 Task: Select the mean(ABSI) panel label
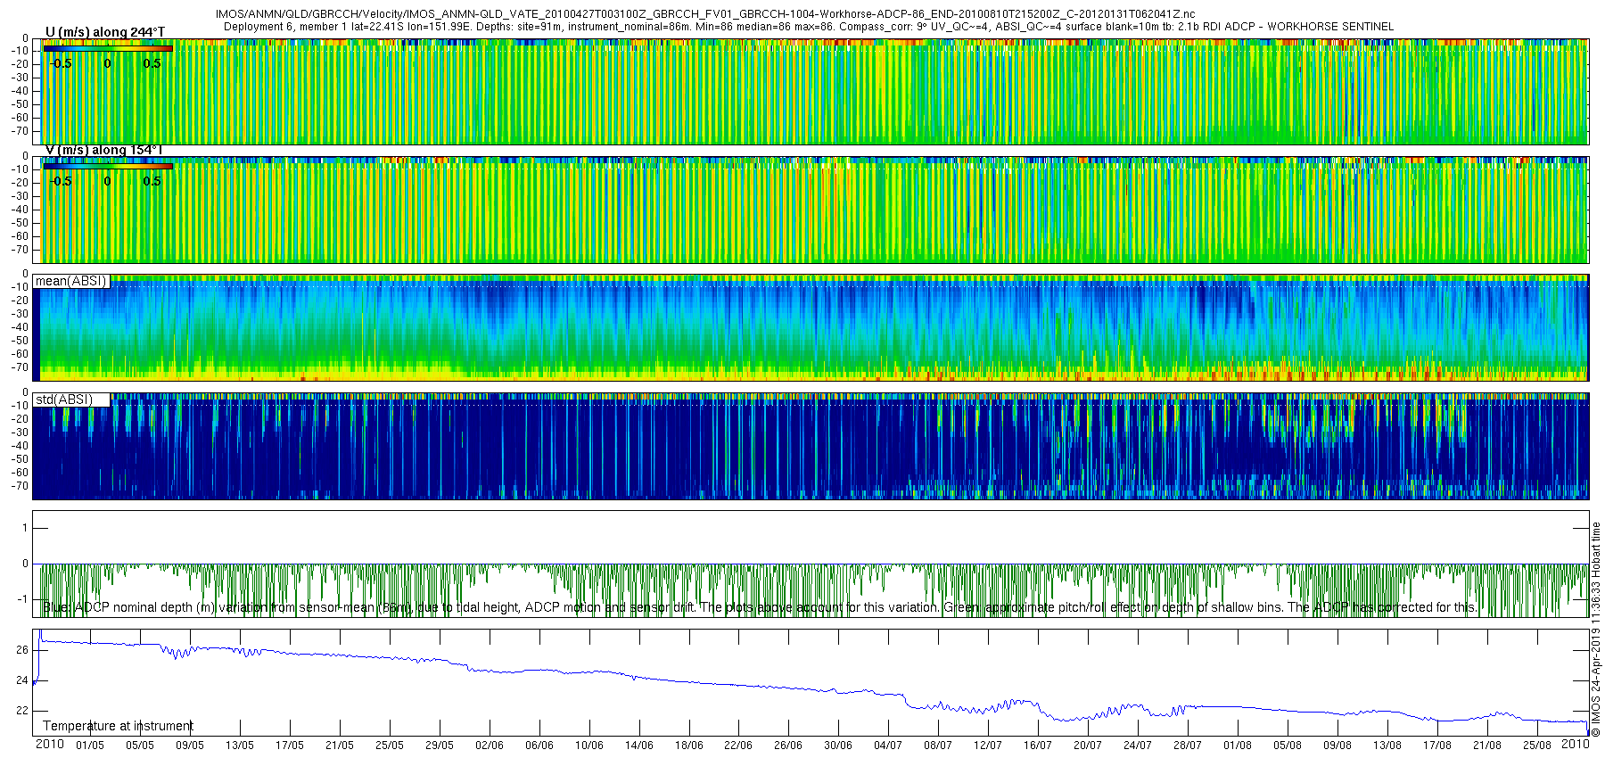click(70, 281)
